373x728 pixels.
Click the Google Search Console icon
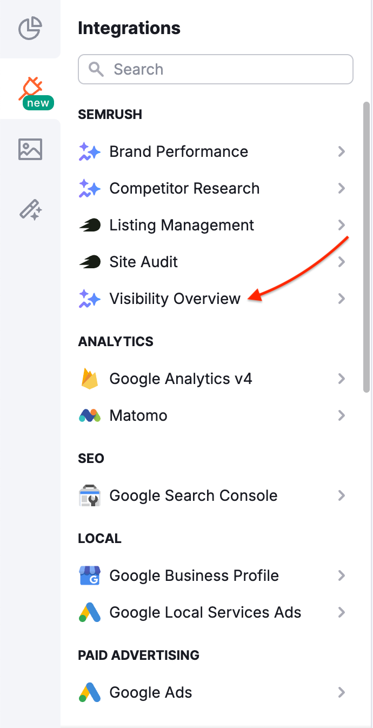(89, 495)
